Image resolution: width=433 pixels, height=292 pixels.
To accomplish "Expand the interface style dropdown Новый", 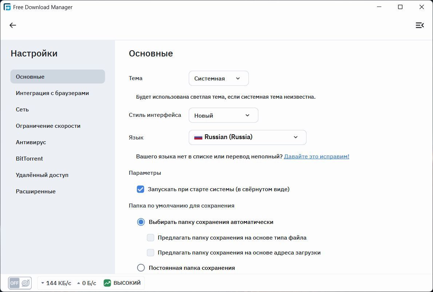I will 223,115.
